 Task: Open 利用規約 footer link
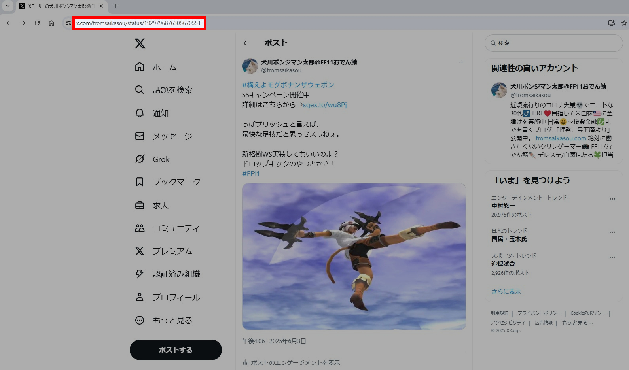point(500,313)
